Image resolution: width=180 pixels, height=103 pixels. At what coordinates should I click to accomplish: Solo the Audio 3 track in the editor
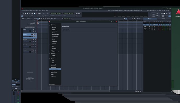point(35,45)
